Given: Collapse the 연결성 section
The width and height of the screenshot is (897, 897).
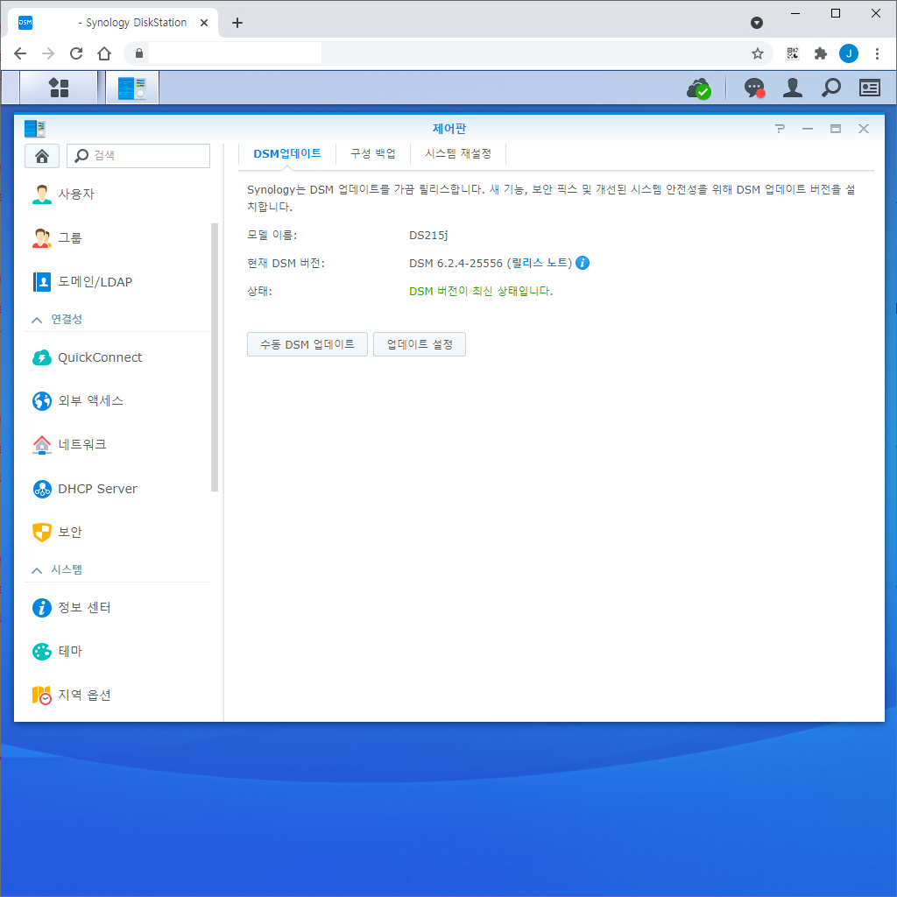Looking at the screenshot, I should click(x=37, y=320).
